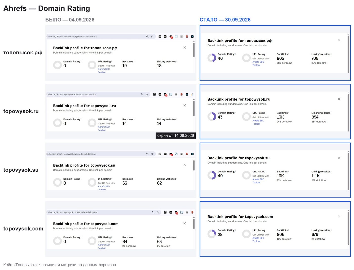
Task: Click the "СТАЛО — 30.09.2026" column header
Action: tap(225, 20)
